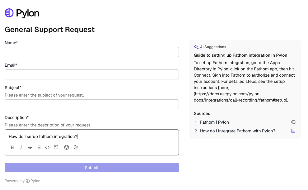Toggle bold formatting in description editor

(12, 147)
